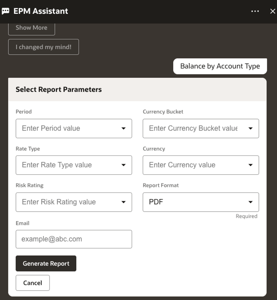Close the EPM Assistant panel
The width and height of the screenshot is (277, 300).
click(272, 11)
